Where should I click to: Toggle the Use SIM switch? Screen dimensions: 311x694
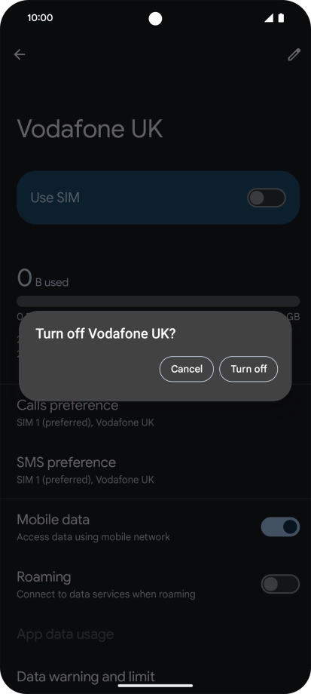click(x=267, y=198)
